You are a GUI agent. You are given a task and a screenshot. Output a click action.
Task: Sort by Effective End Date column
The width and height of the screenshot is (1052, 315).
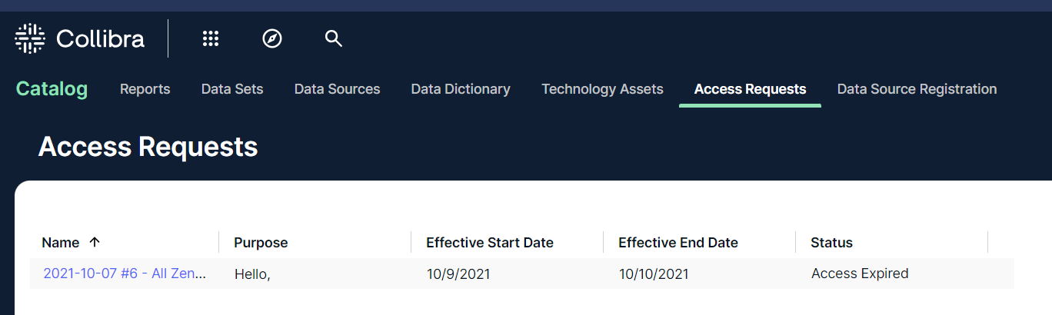pos(678,243)
